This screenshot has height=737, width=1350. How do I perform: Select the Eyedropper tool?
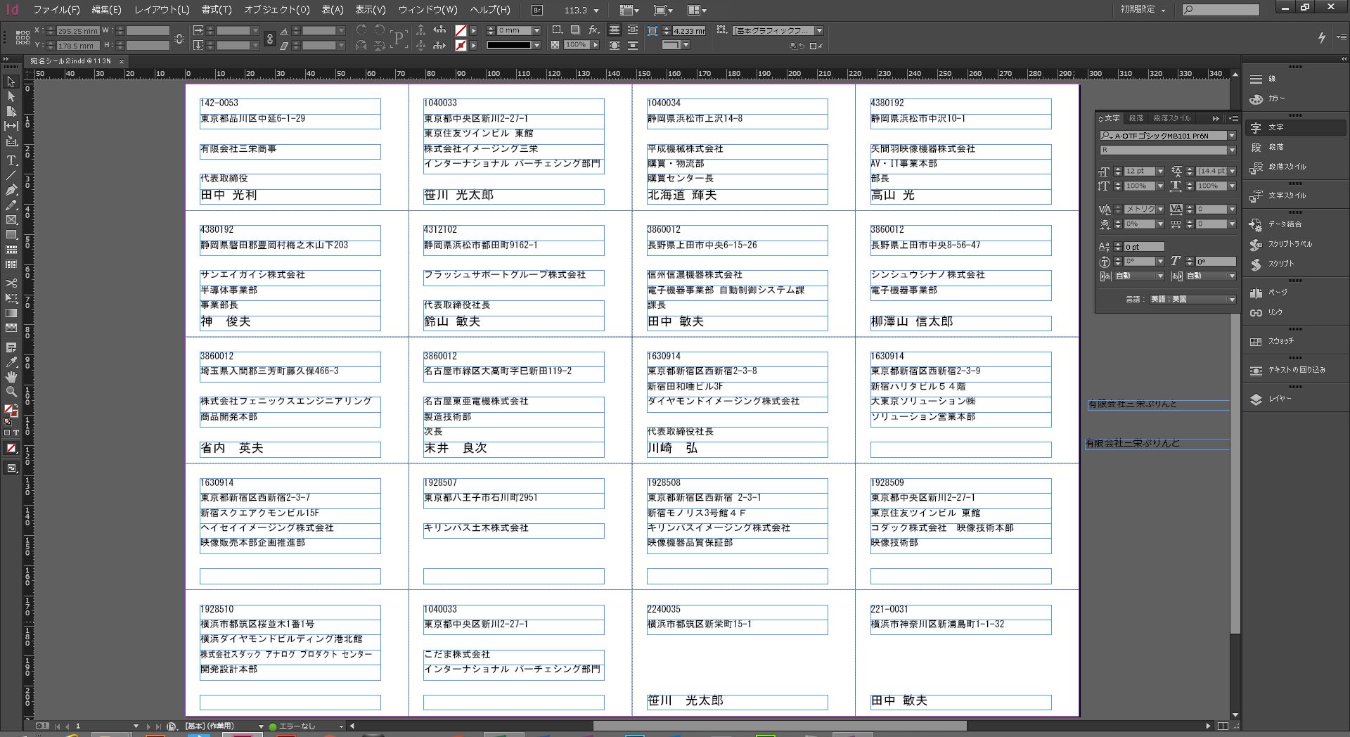(11, 362)
